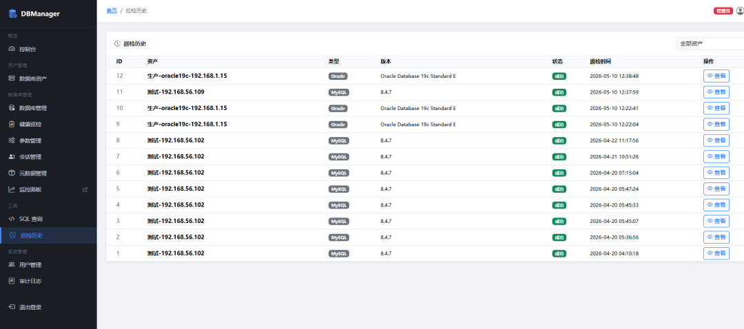Click the 首页 breadcrumb link
Viewport: 744px width, 329px height.
pyautogui.click(x=112, y=11)
